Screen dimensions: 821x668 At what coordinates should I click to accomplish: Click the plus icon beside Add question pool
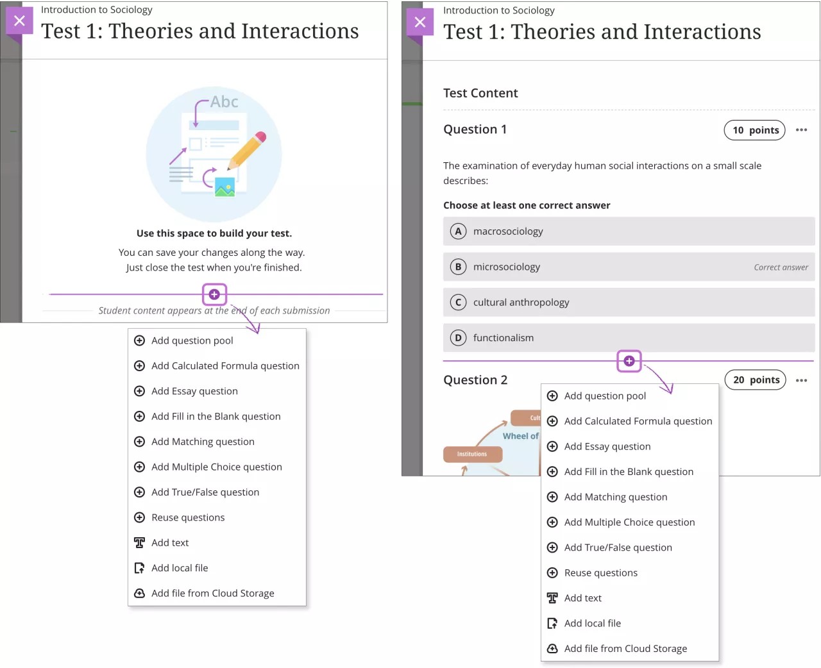[140, 340]
